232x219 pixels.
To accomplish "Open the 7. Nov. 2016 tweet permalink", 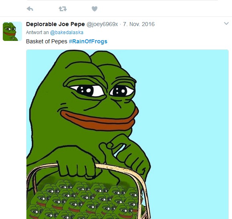I will click(x=139, y=24).
